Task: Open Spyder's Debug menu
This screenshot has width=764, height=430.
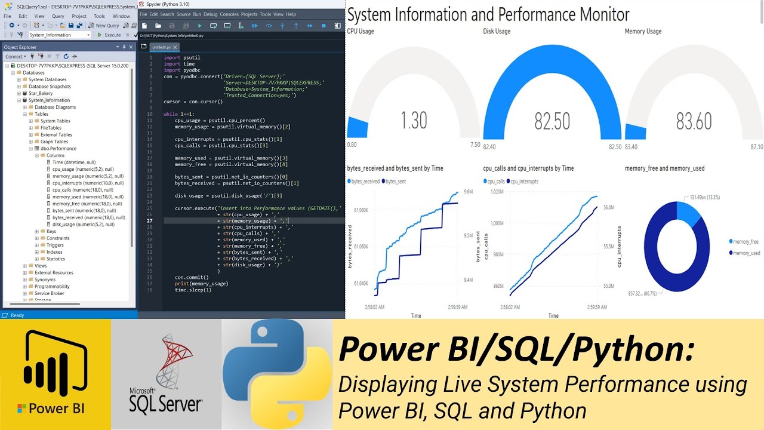Action: tap(210, 14)
